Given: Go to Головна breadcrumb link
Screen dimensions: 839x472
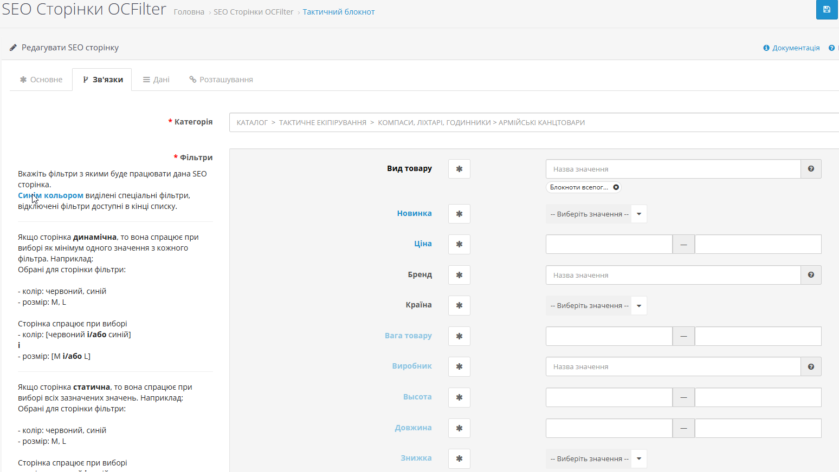Looking at the screenshot, I should pos(189,12).
